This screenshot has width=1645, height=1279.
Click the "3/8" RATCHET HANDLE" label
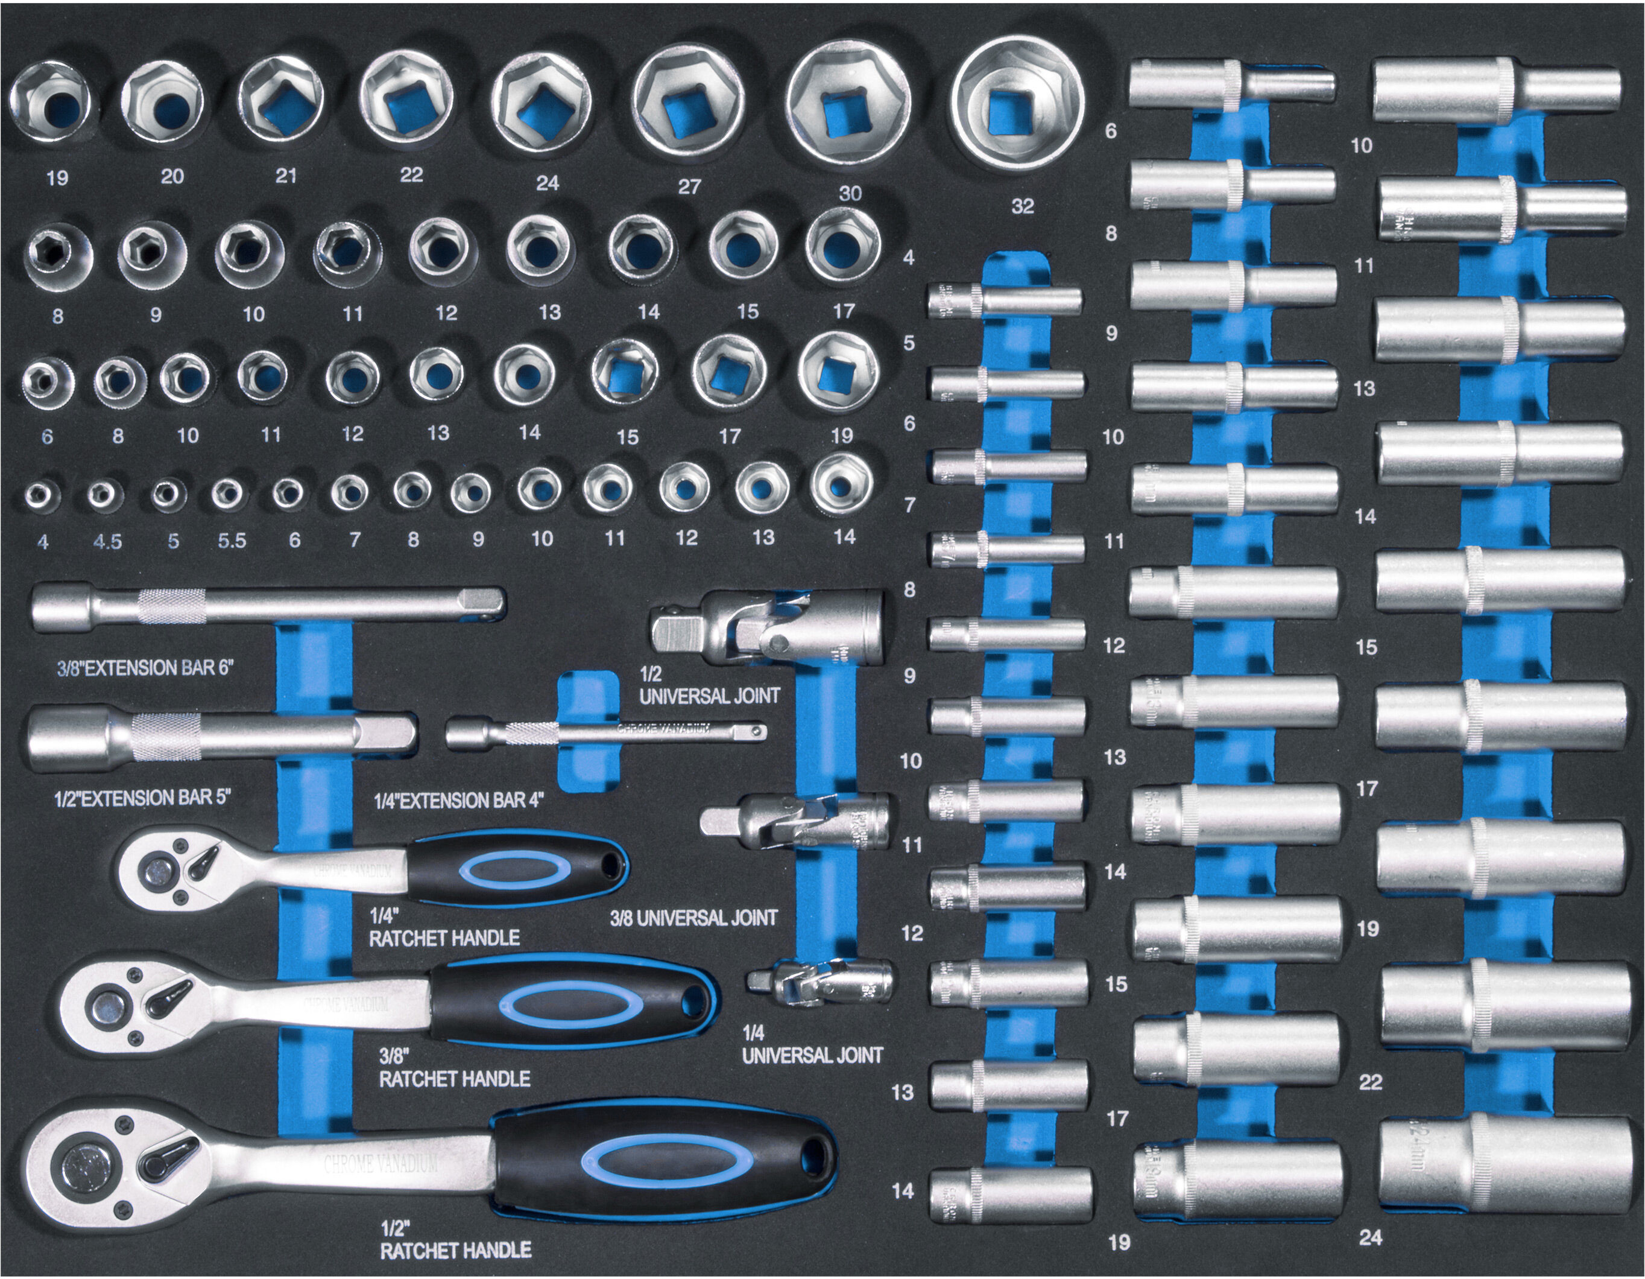tap(454, 1068)
